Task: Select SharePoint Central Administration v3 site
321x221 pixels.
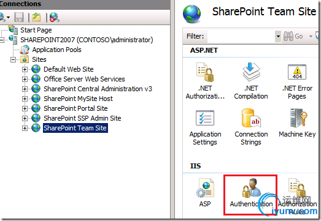Action: pyautogui.click(x=98, y=89)
